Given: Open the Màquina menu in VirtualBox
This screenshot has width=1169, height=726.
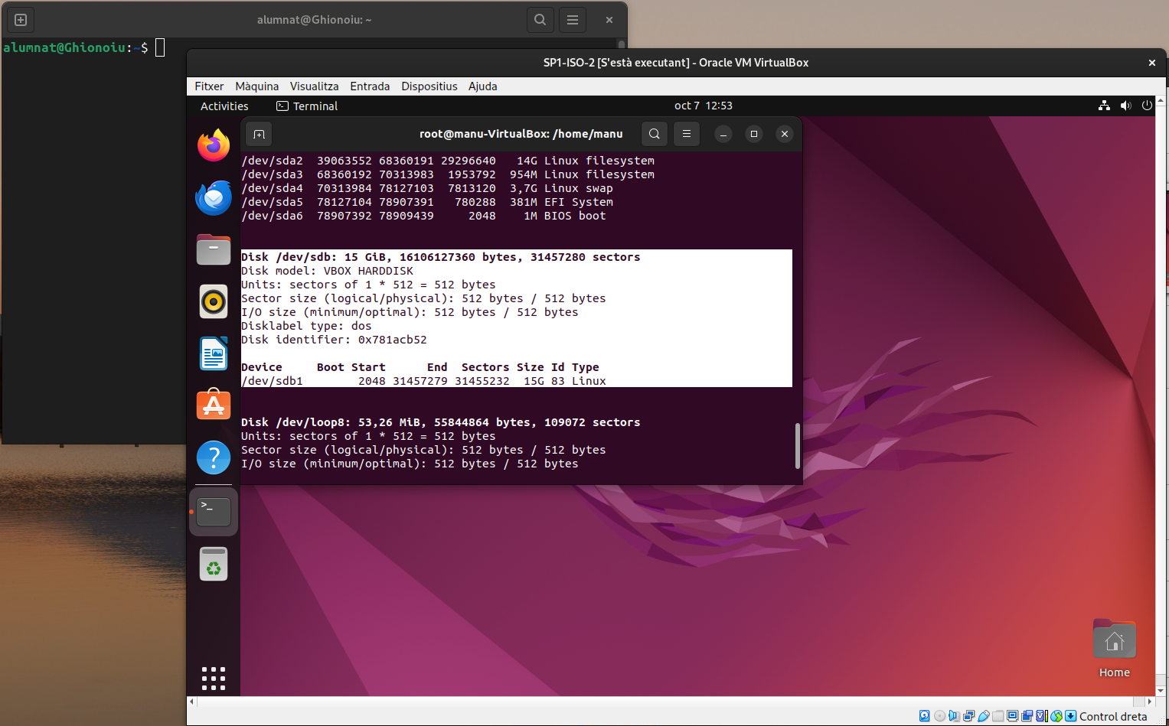Looking at the screenshot, I should (x=256, y=86).
